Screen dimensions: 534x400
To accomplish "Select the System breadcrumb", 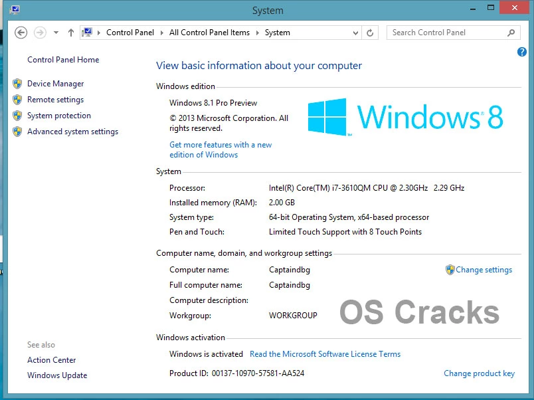I will coord(278,33).
